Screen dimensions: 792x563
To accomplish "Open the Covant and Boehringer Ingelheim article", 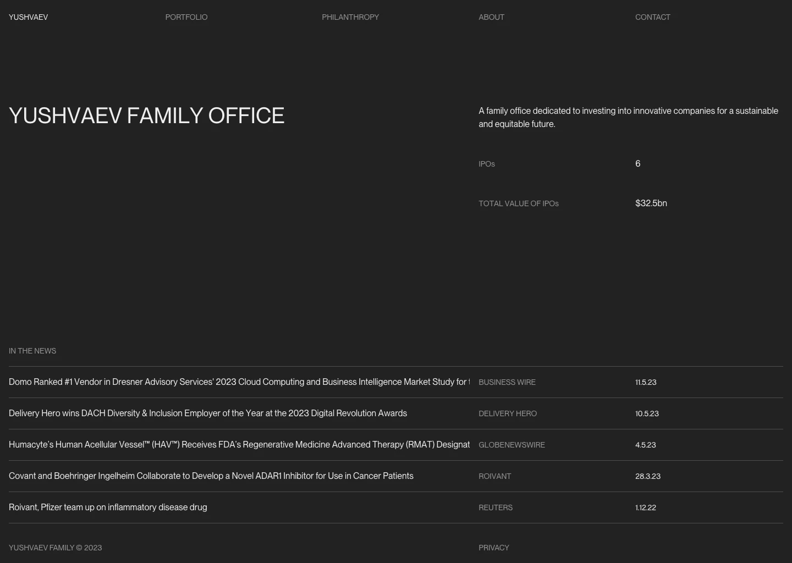I will pos(211,476).
